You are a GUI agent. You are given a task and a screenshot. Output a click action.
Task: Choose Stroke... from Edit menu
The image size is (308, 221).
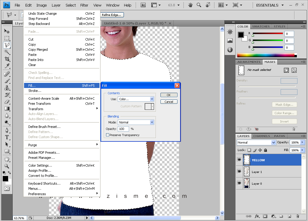[62, 91]
